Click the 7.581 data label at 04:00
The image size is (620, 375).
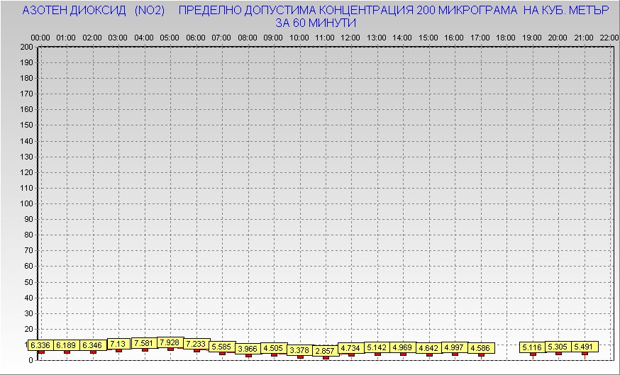tap(144, 343)
